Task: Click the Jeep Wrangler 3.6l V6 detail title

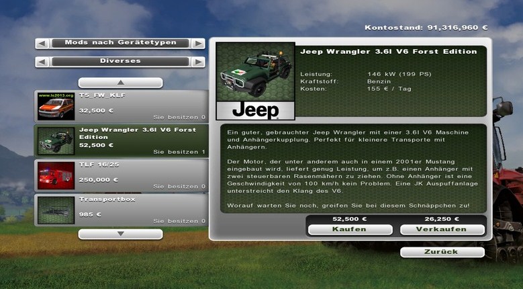Action: pos(388,51)
